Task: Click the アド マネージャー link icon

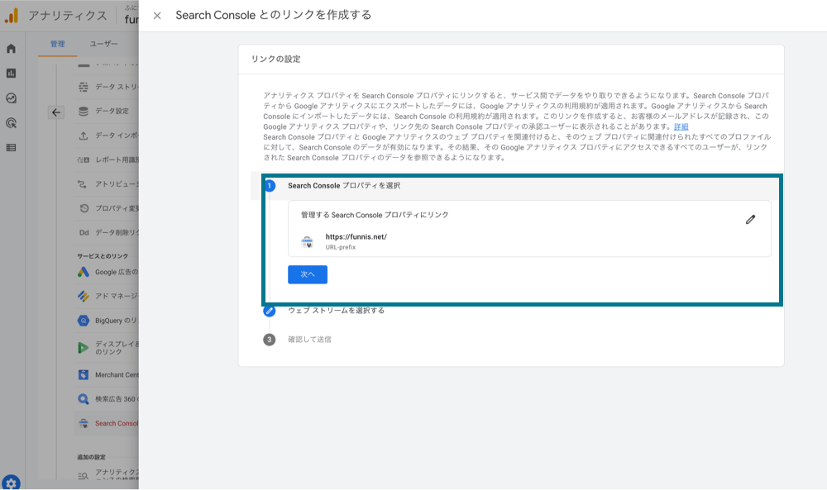Action: 84,296
